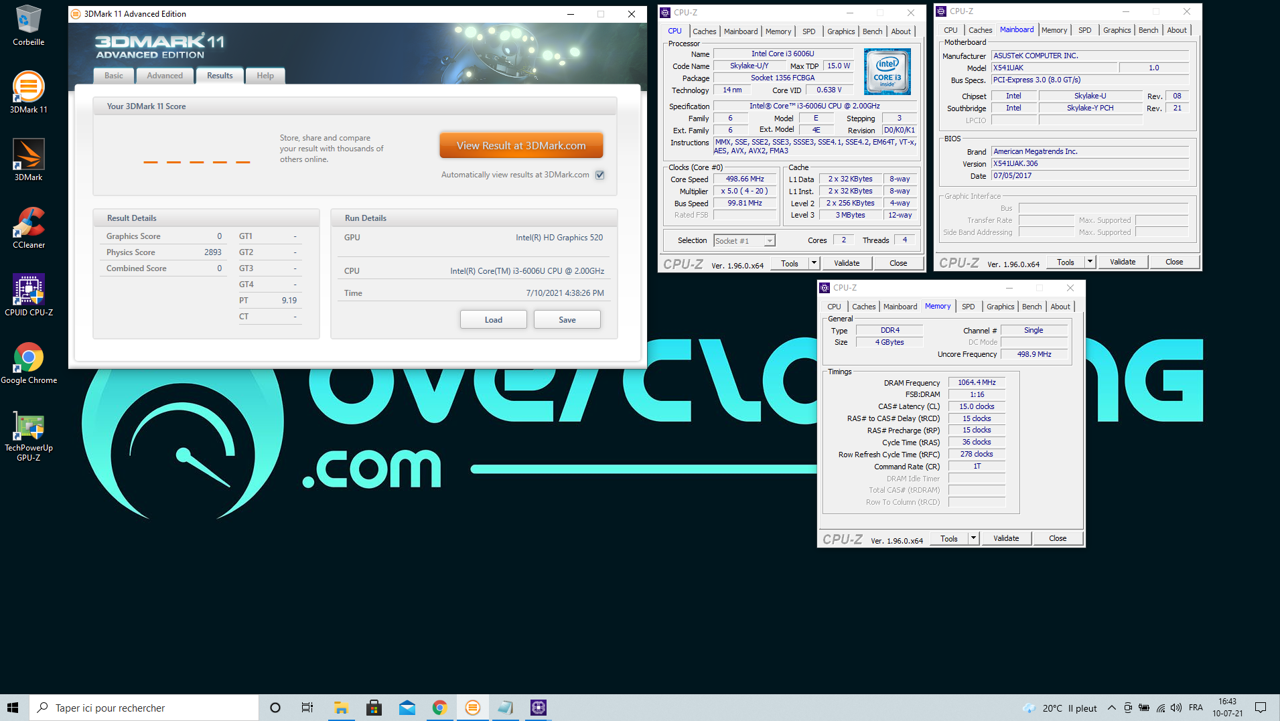Click the FRA language indicator
Viewport: 1280px width, 721px height.
tap(1196, 708)
